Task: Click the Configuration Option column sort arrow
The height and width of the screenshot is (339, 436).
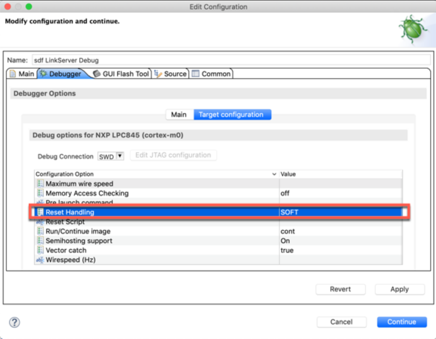Action: click(274, 174)
